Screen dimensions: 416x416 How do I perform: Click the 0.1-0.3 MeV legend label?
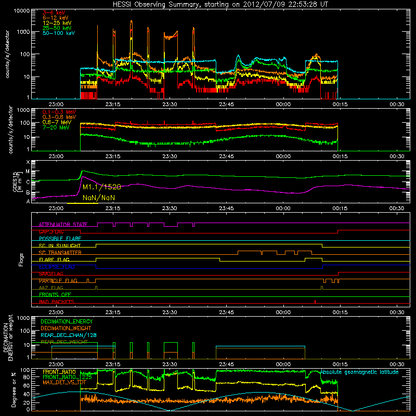pos(59,112)
